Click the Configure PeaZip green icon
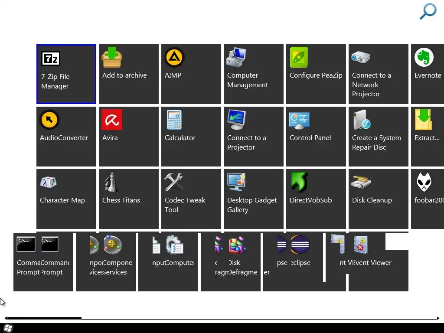This screenshot has width=444, height=333. 299,57
